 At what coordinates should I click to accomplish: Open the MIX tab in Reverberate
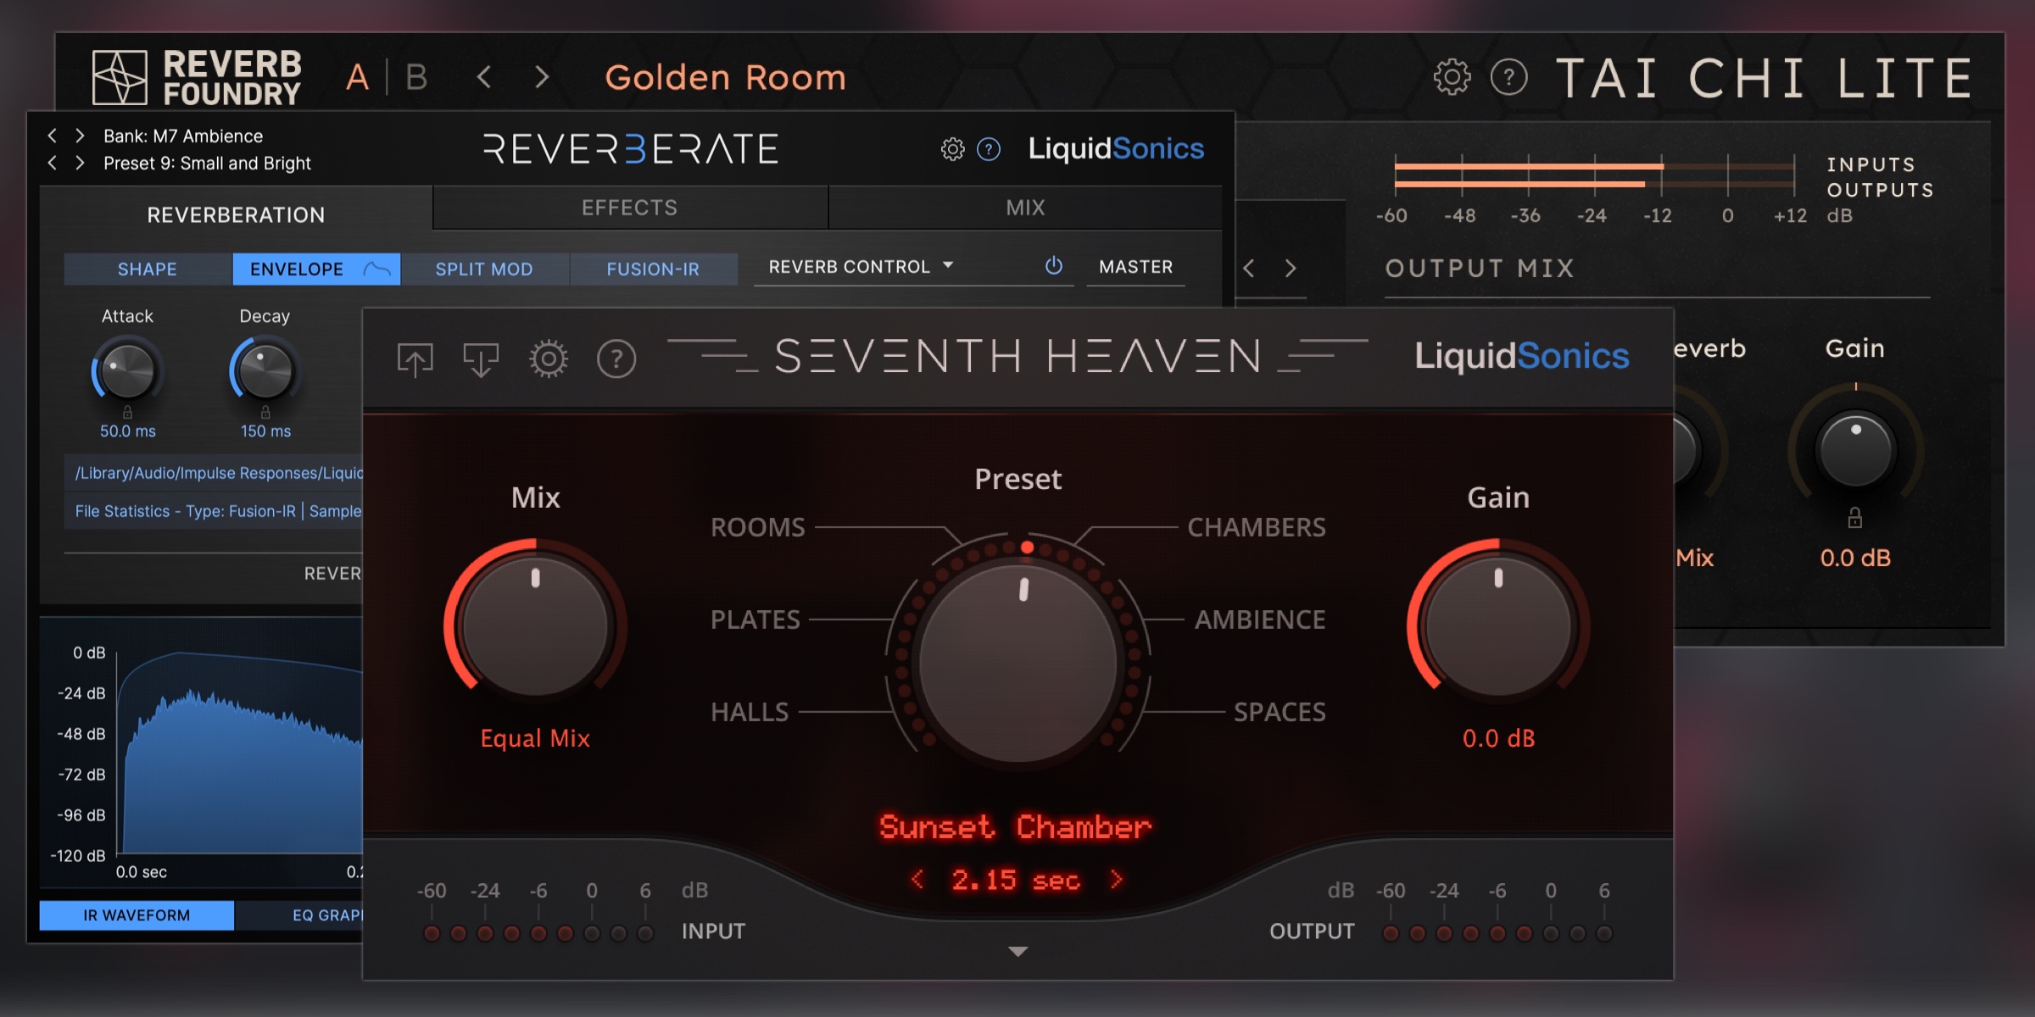point(1027,208)
